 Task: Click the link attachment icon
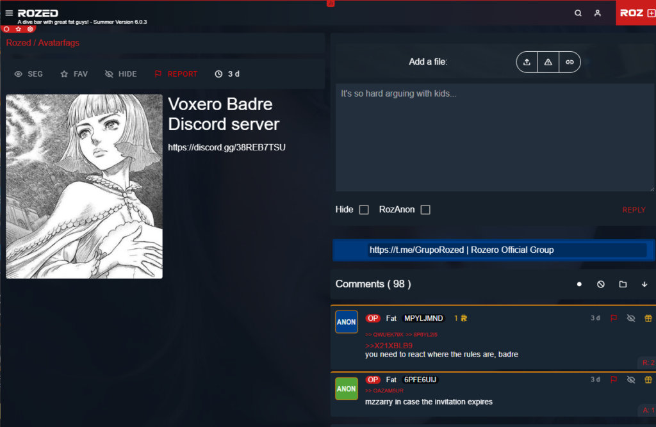coord(570,62)
